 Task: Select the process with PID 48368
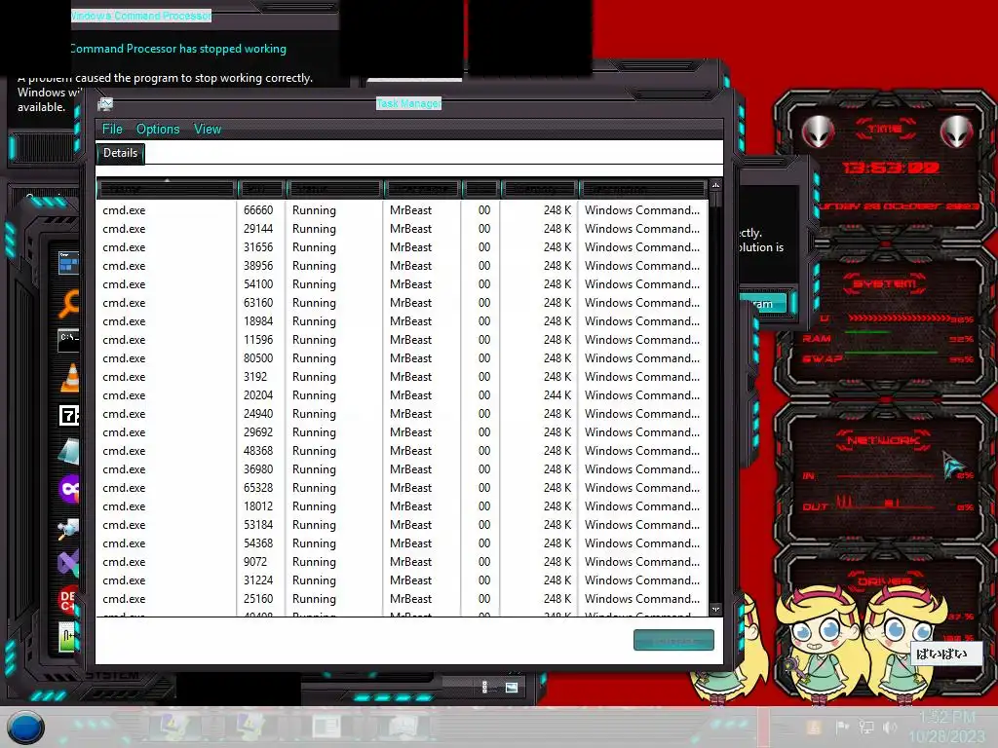[403, 450]
